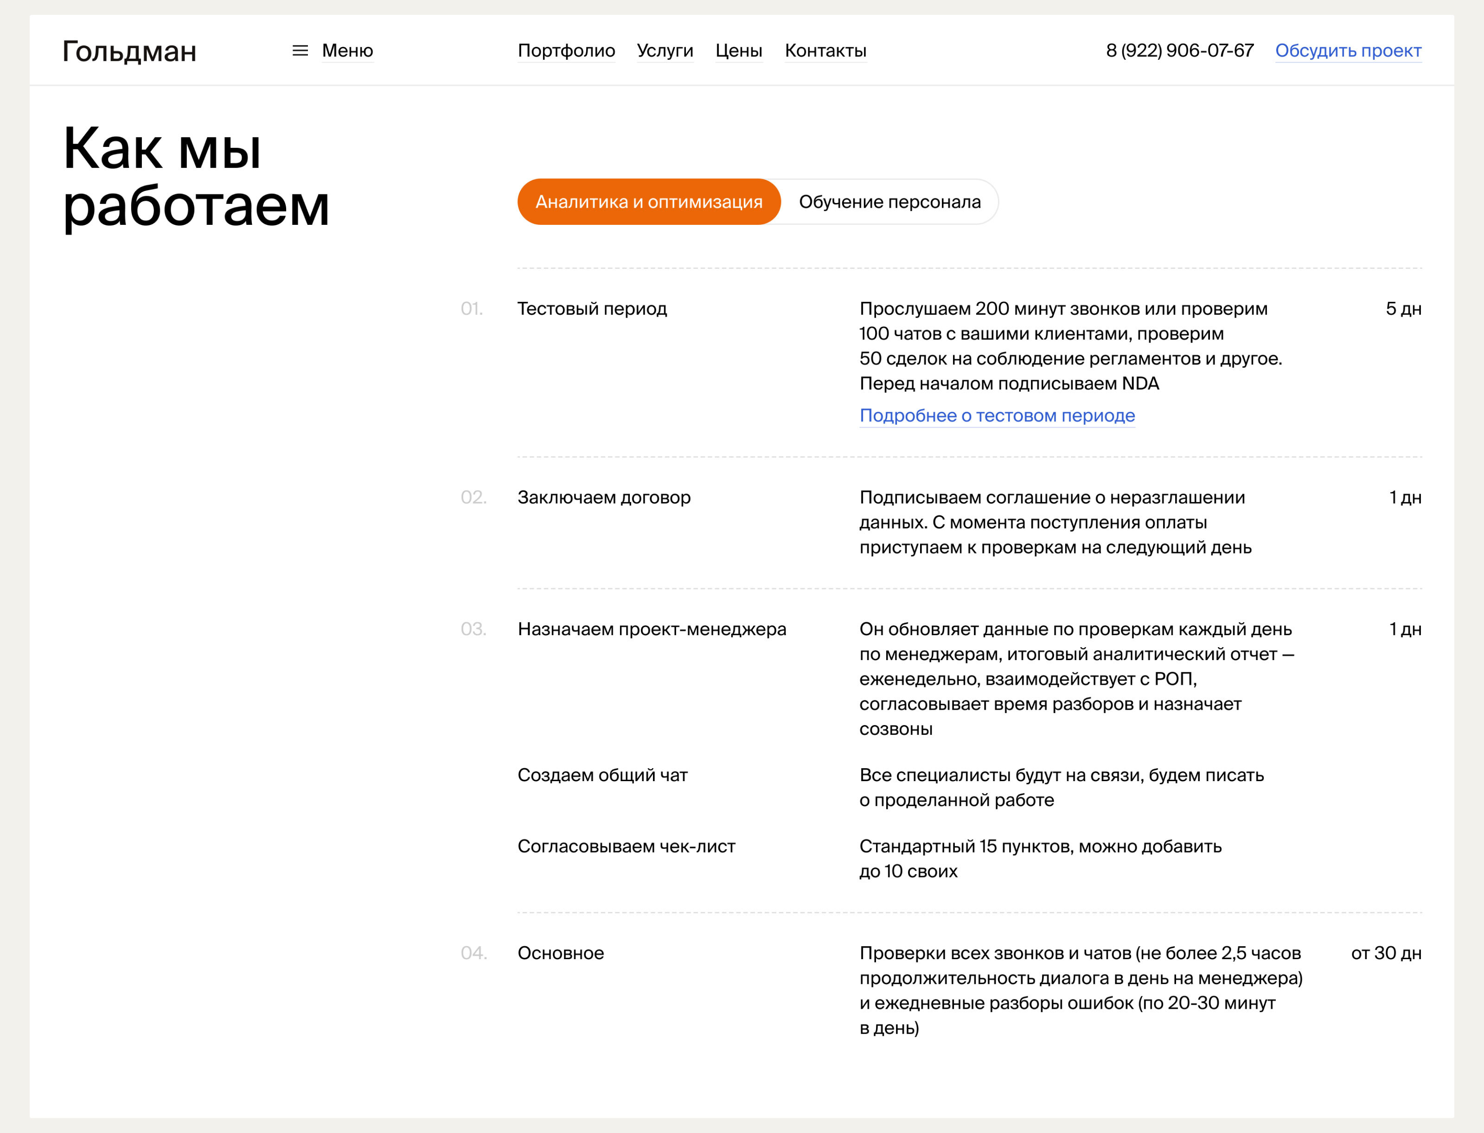
Task: Click the от 30 дн duration label
Action: click(1386, 954)
